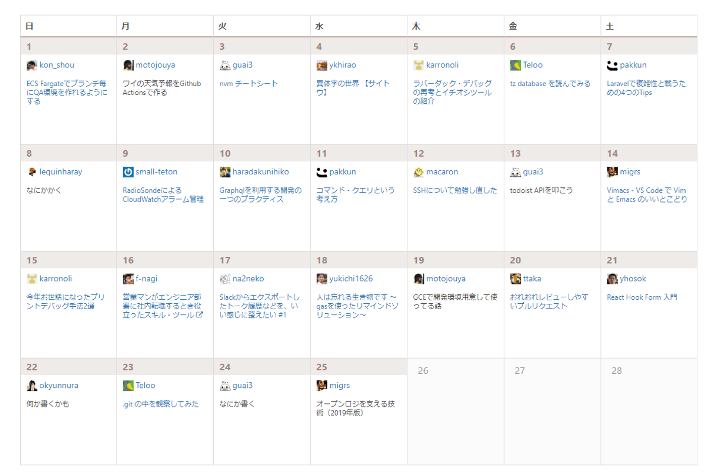
Task: Click guai3's avatar on day 3
Action: [225, 65]
